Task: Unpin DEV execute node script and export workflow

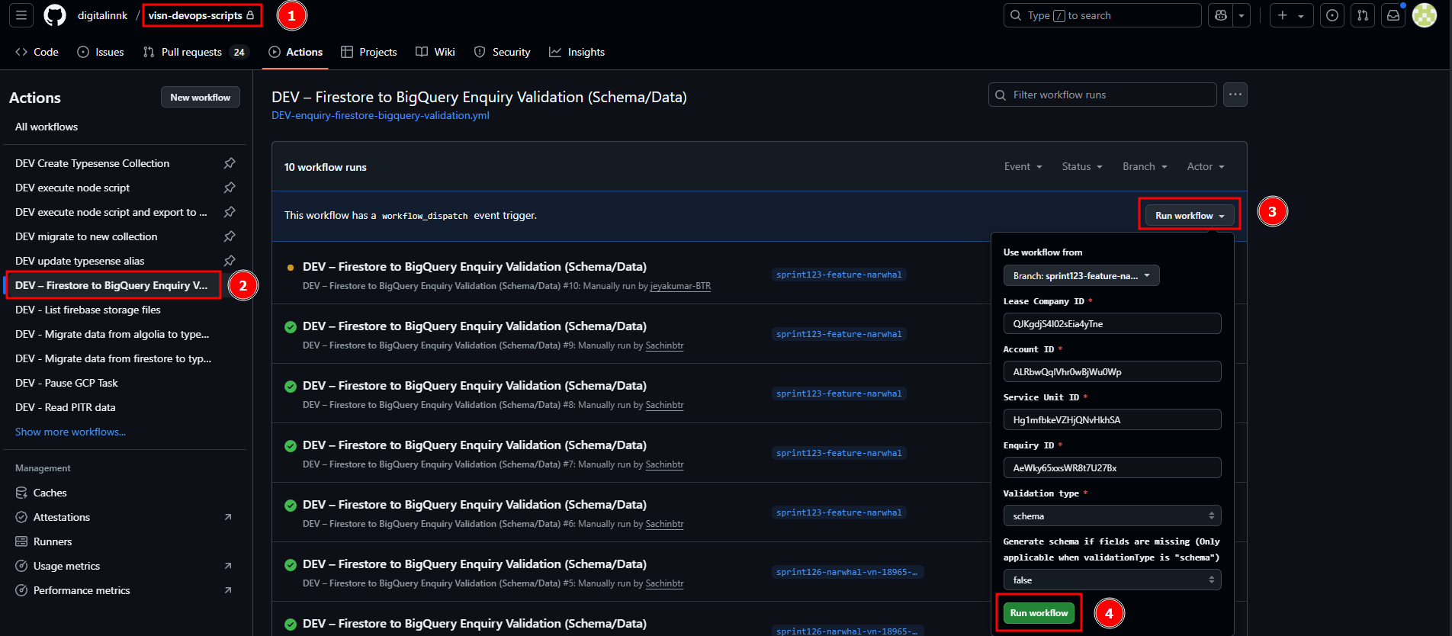Action: point(230,212)
